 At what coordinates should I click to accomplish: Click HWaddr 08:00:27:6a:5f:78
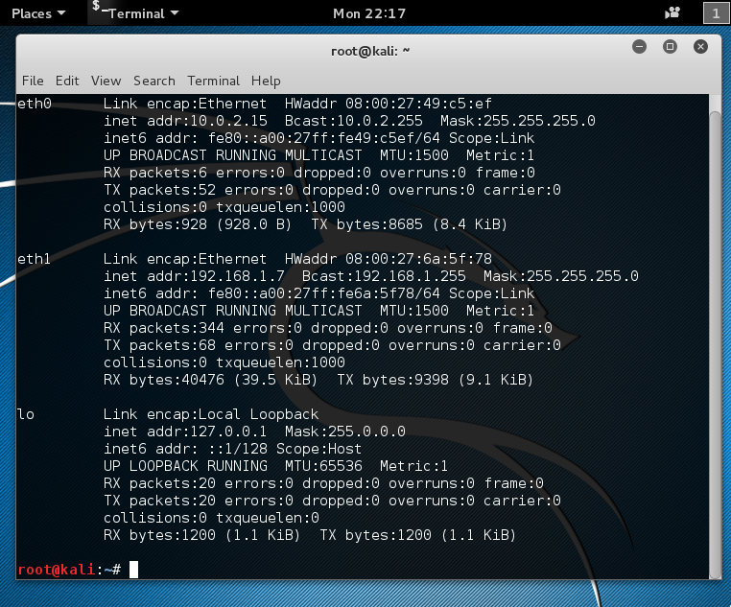[389, 259]
